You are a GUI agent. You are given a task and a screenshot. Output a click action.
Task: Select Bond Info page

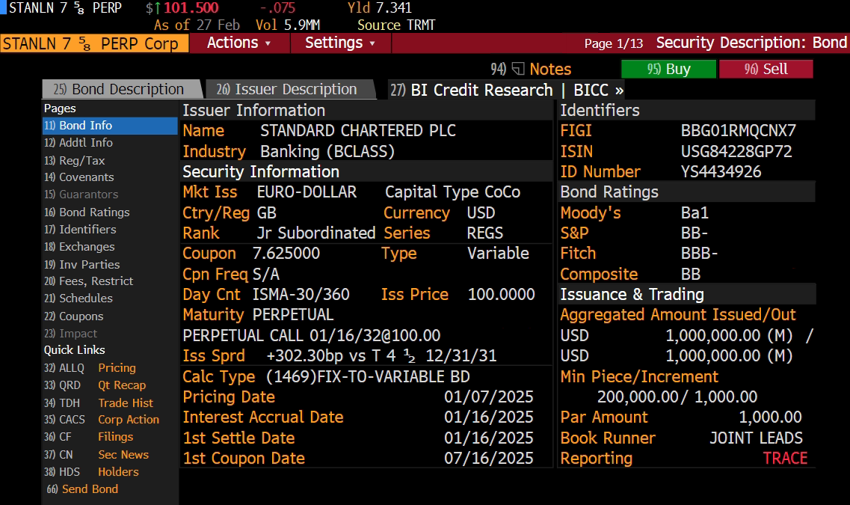pos(110,125)
